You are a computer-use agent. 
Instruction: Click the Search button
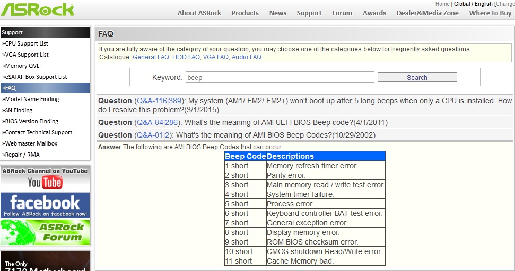[417, 77]
